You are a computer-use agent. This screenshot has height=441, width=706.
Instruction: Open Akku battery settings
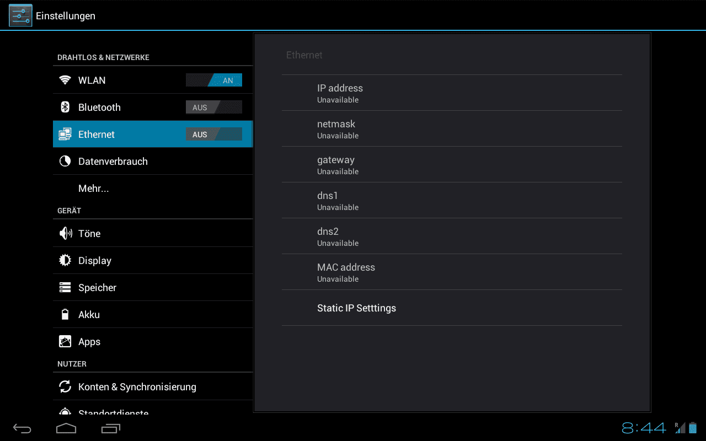click(153, 314)
